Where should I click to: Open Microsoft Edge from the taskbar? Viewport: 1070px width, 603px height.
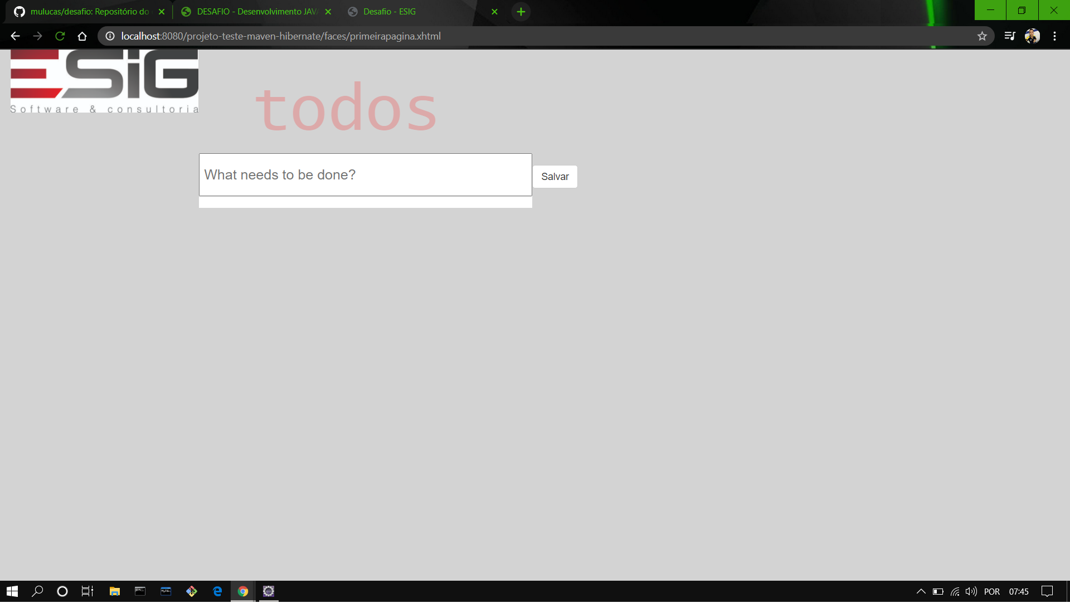(x=217, y=591)
